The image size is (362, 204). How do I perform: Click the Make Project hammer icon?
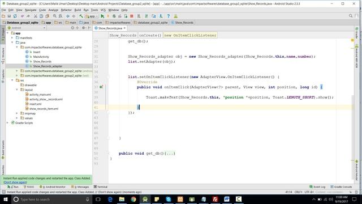click(81, 16)
